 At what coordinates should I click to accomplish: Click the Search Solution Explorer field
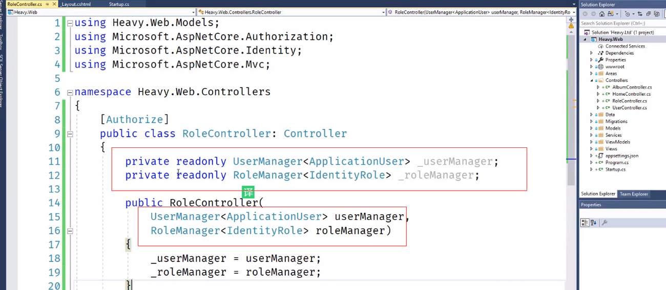620,23
